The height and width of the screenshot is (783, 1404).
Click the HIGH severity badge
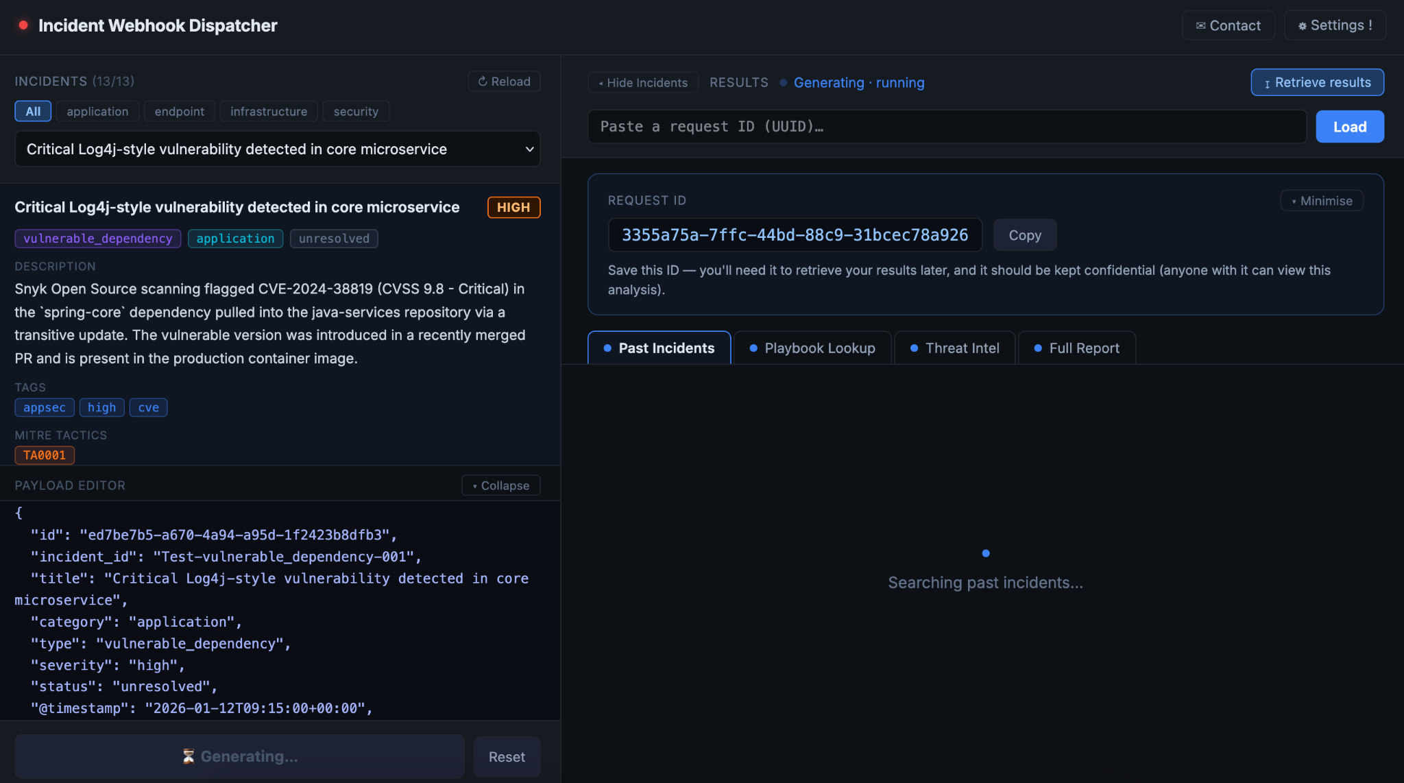point(513,207)
